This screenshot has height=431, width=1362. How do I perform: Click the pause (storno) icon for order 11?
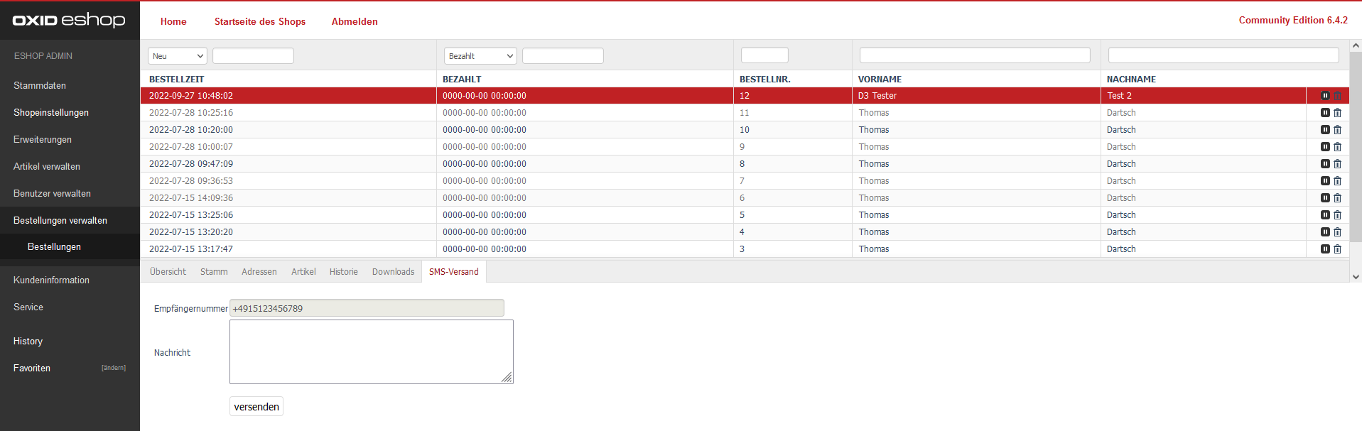coord(1325,113)
